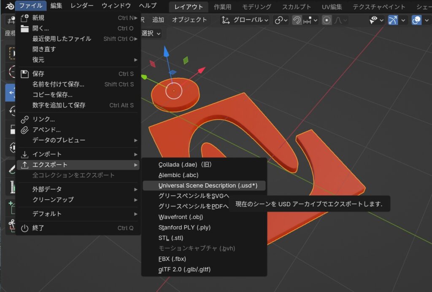
Task: Open the gizmo options dropdown arrow
Action: coord(403,20)
